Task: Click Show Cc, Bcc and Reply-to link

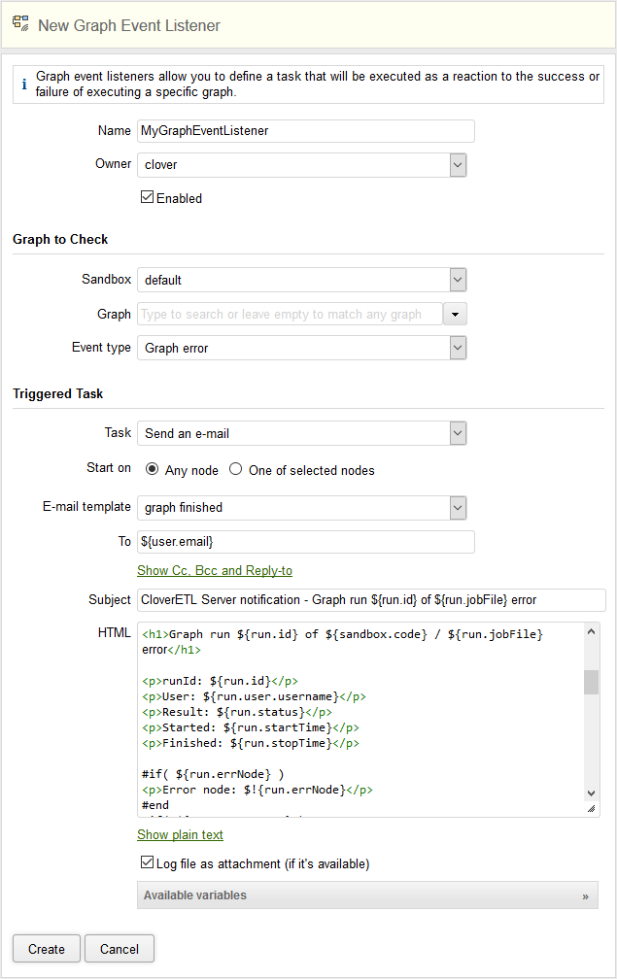Action: [x=215, y=570]
